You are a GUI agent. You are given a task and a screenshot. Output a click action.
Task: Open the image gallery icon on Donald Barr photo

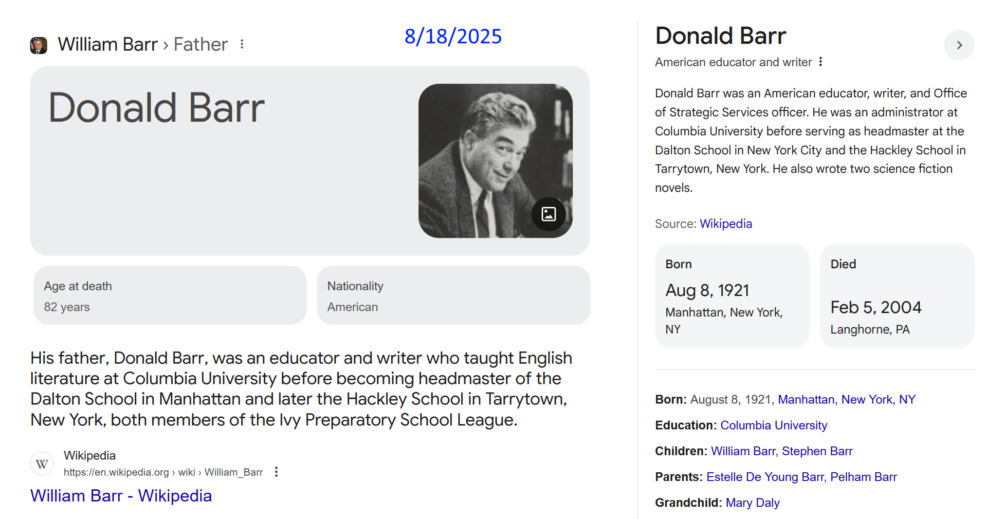(x=548, y=214)
